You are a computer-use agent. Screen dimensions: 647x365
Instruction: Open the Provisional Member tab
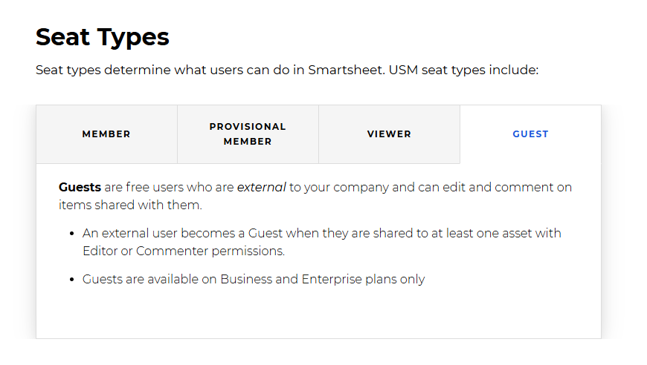[248, 134]
